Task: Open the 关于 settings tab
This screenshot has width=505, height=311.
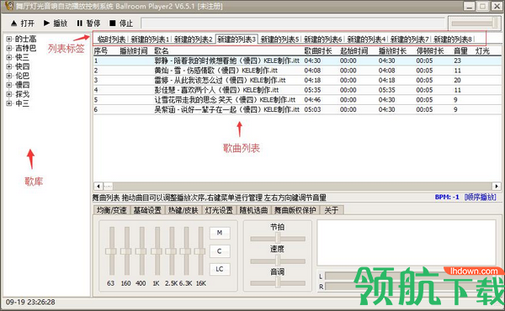Action: (x=332, y=210)
